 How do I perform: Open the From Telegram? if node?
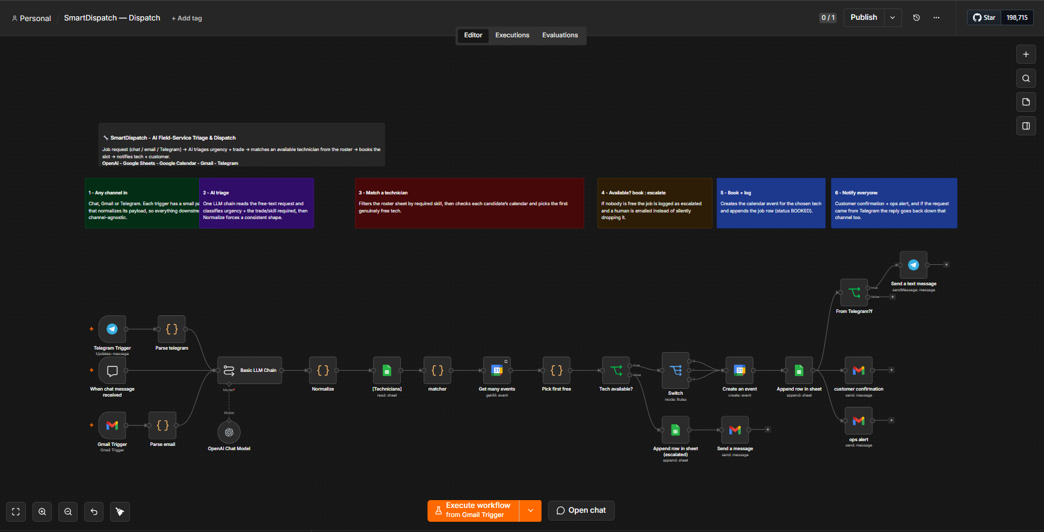[x=854, y=292]
